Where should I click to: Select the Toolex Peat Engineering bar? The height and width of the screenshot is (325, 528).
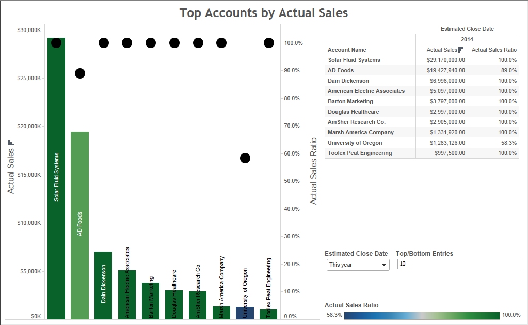click(268, 314)
